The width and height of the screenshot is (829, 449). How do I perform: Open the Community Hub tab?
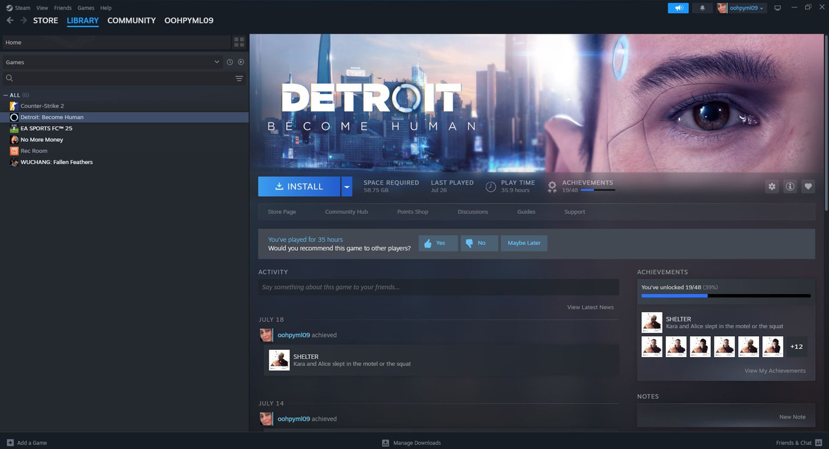click(346, 212)
